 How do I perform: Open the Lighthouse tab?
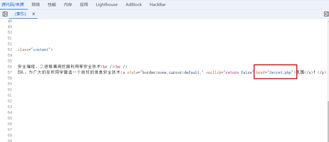coord(107,5)
